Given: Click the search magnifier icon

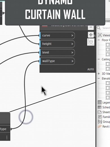Looking at the screenshot, I should (x=99, y=28).
